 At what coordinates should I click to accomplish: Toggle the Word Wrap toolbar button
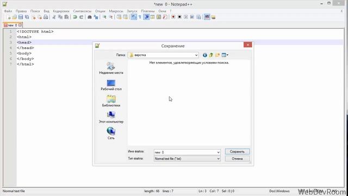coord(134,17)
